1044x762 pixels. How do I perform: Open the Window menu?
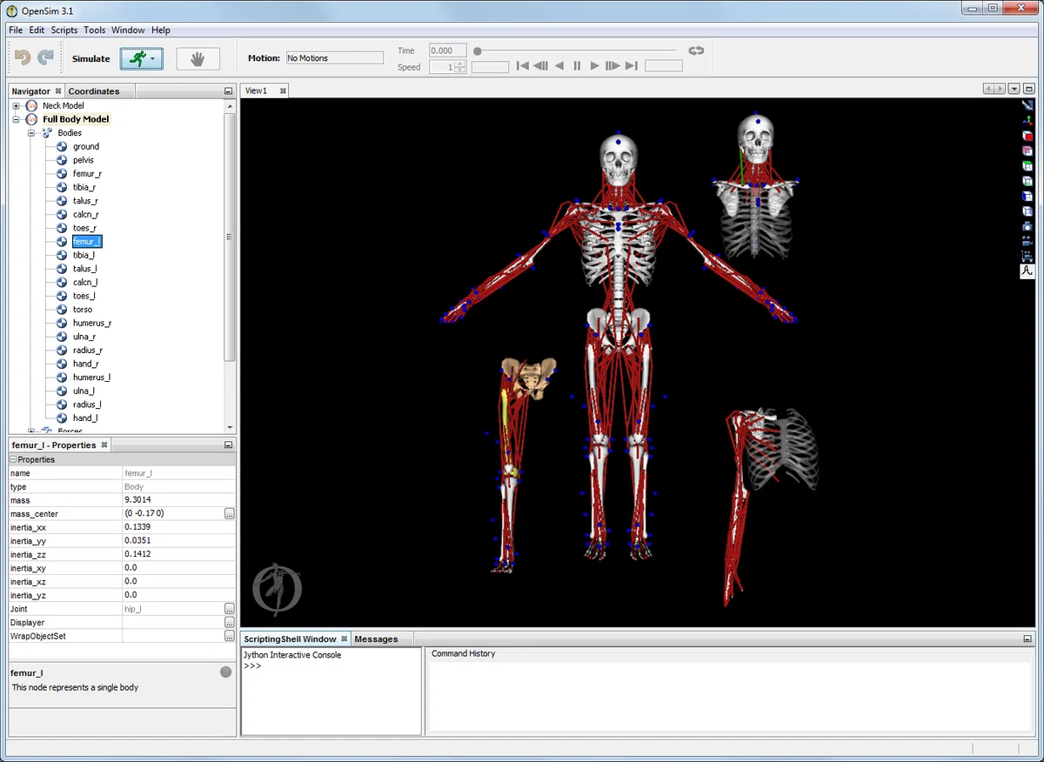coord(129,30)
